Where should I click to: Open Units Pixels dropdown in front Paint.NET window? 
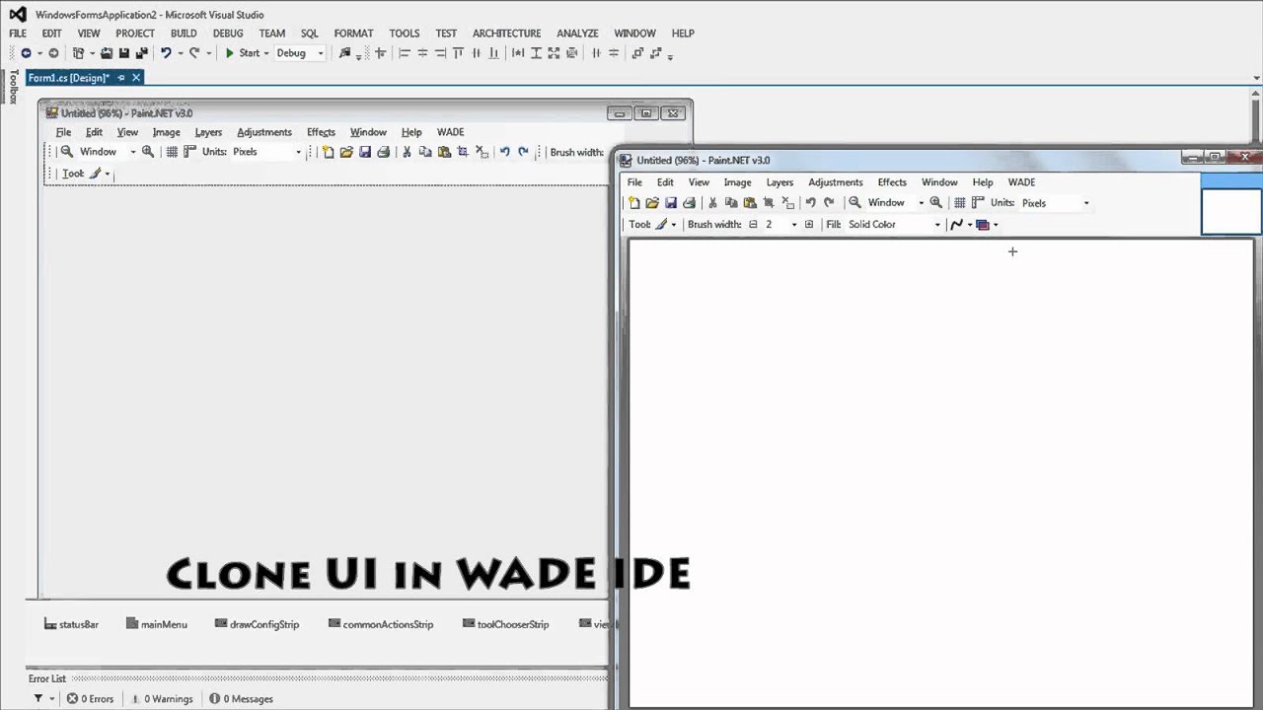pyautogui.click(x=1086, y=203)
